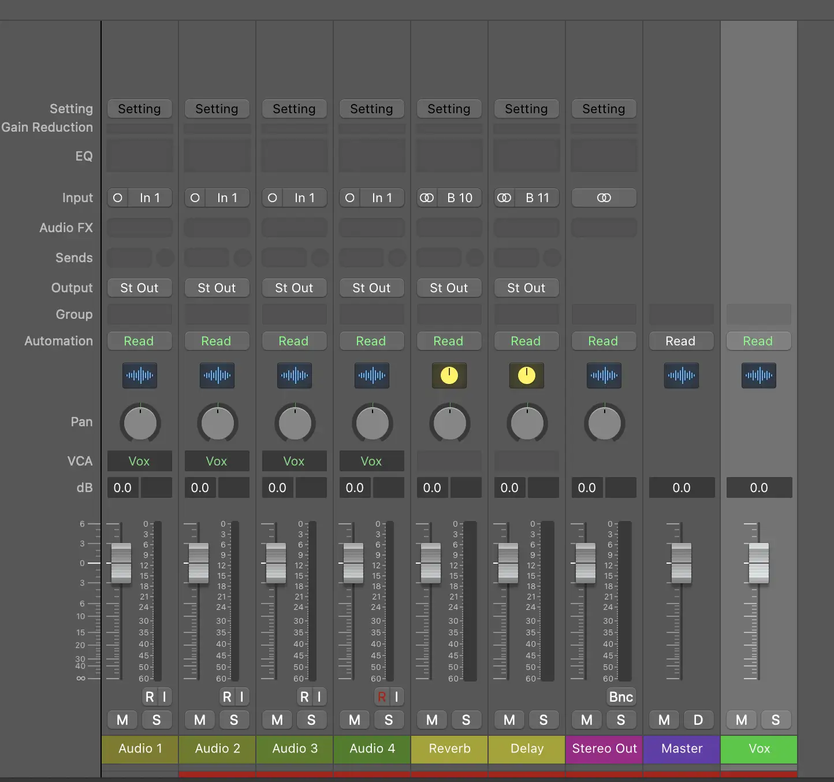Image resolution: width=834 pixels, height=782 pixels.
Task: Open the Delay input B 11 bus menu
Action: [x=537, y=198]
